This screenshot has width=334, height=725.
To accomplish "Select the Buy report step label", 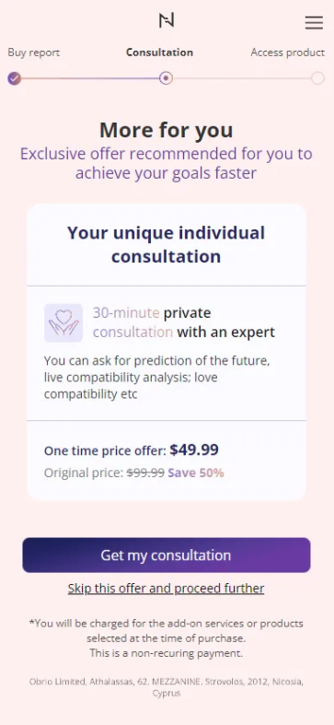I will click(34, 53).
